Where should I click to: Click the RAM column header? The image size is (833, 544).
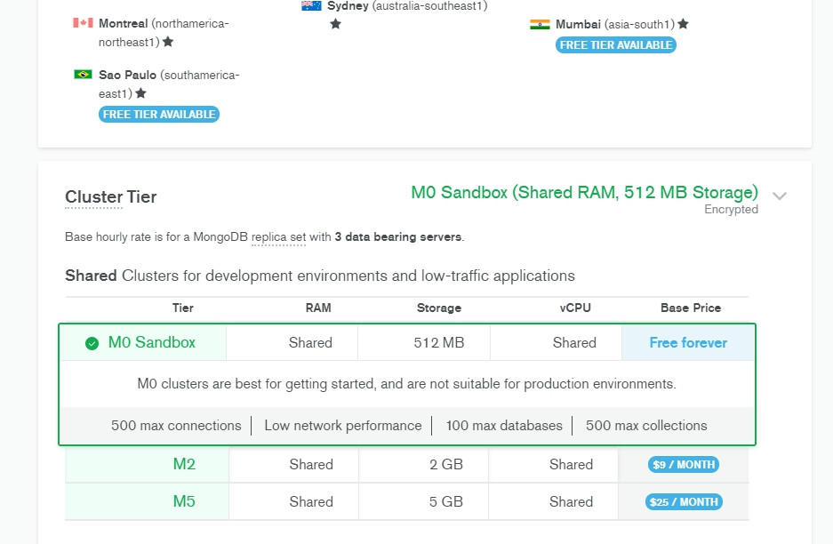click(318, 308)
